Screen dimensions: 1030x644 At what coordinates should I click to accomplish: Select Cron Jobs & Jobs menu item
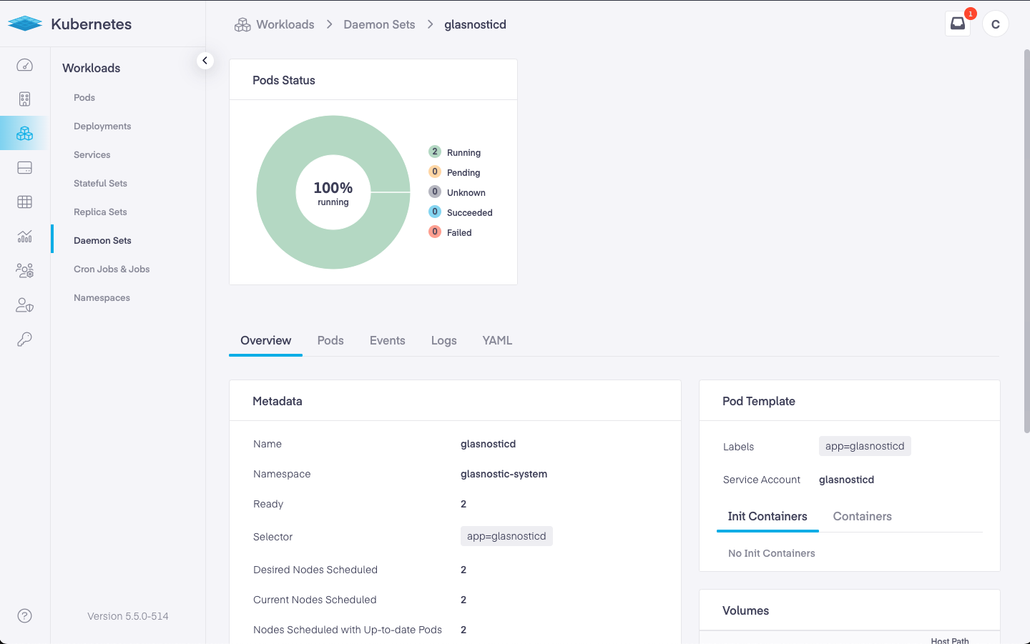112,269
